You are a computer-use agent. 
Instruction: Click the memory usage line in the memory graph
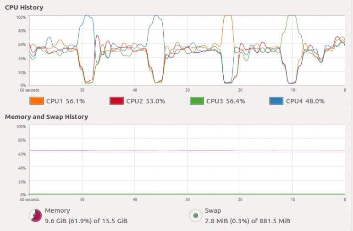(x=187, y=151)
